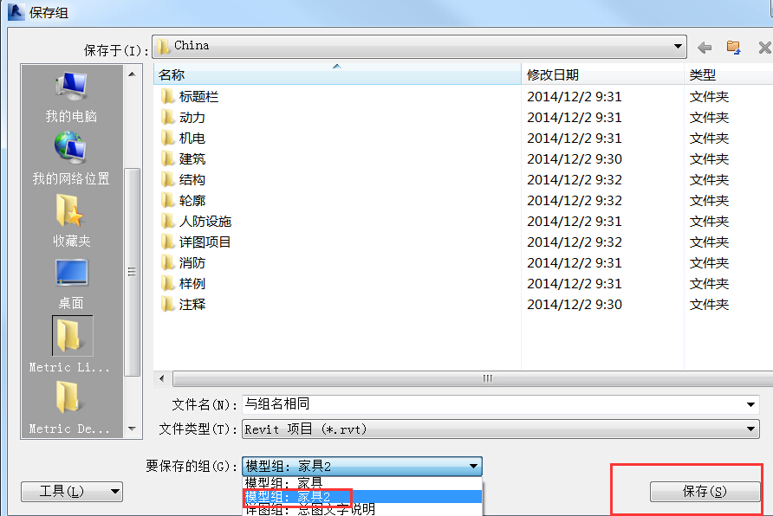Screen dimensions: 773x516
Task: Click the create new folder icon
Action: point(733,48)
